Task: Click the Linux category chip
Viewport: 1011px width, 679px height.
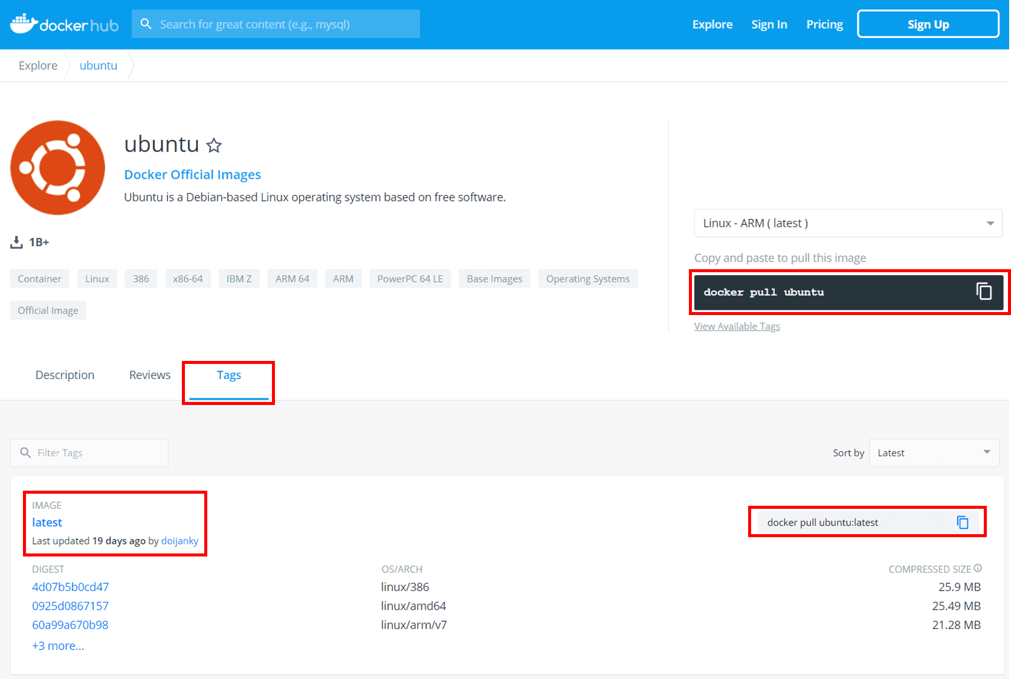Action: pyautogui.click(x=97, y=279)
